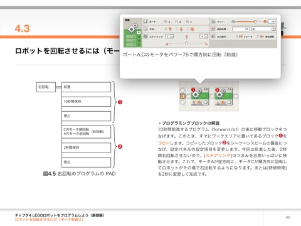Select port C radio button
Viewport: 301px width, 226px height.
point(187,21)
